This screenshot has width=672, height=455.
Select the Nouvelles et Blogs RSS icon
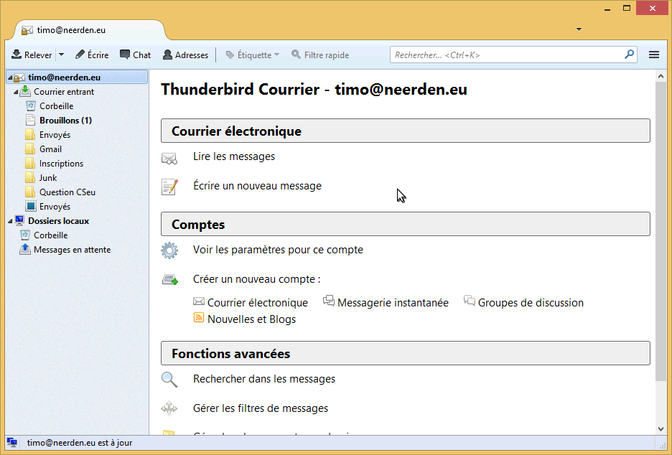[x=200, y=317]
